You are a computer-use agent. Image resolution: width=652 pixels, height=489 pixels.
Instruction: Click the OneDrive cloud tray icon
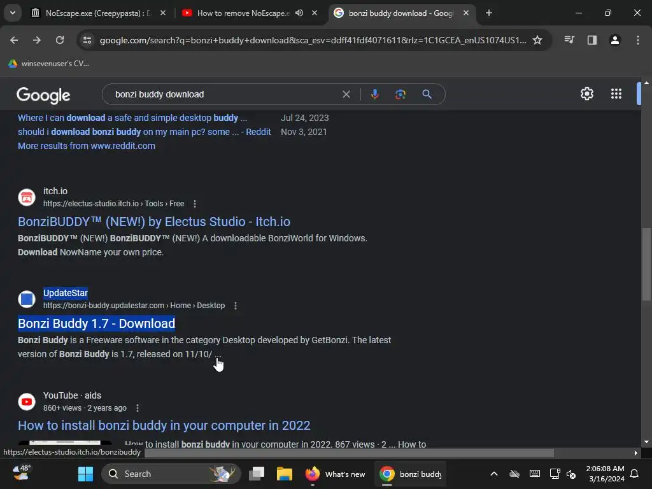coord(514,474)
